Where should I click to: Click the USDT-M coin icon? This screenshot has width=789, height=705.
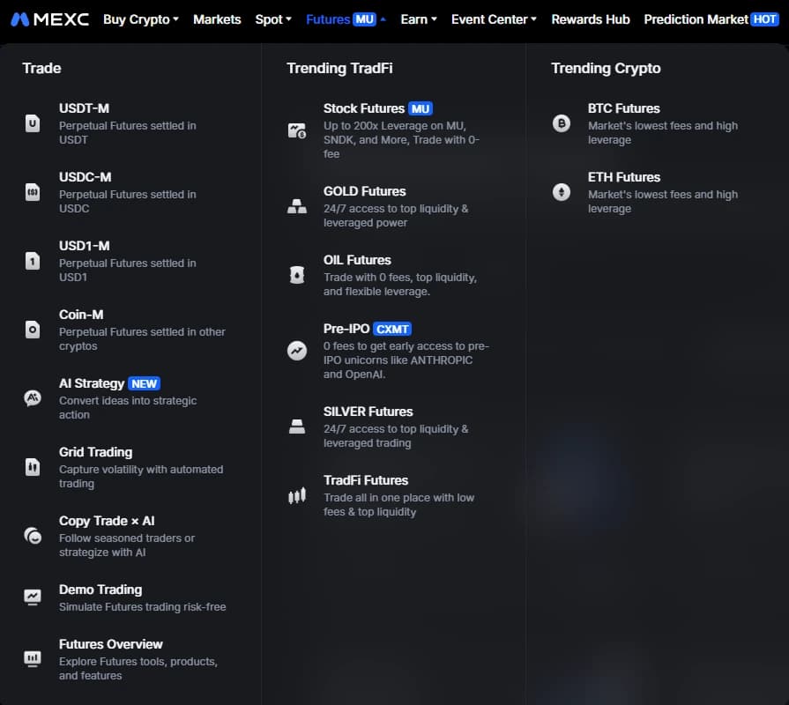pyautogui.click(x=33, y=123)
